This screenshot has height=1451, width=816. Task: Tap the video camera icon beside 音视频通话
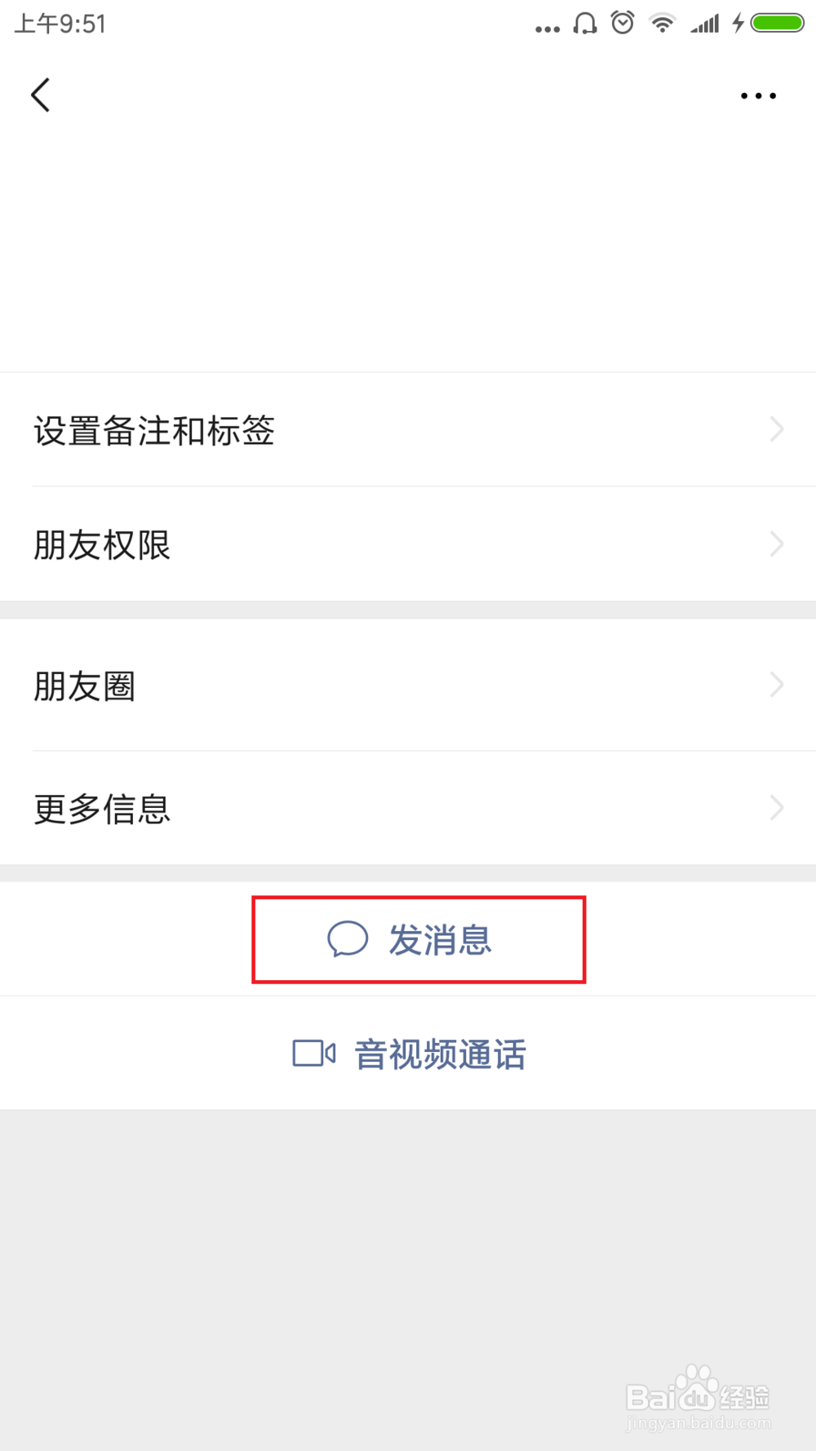tap(314, 1054)
